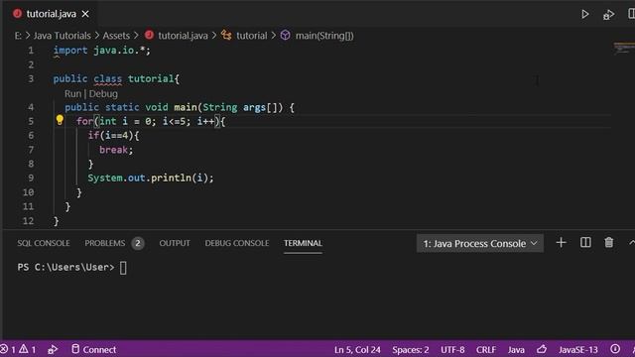This screenshot has width=635, height=357.
Task: Click 'System.out.println(i);' on line 9
Action: 151,178
